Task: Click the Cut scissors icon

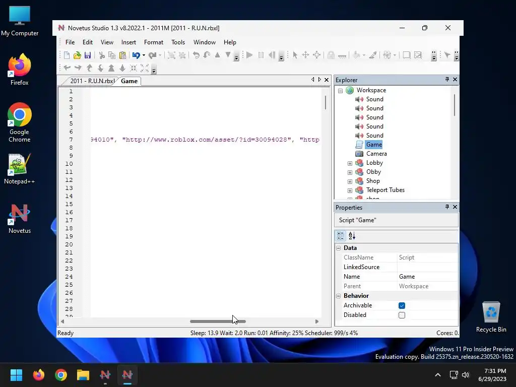Action: point(102,55)
